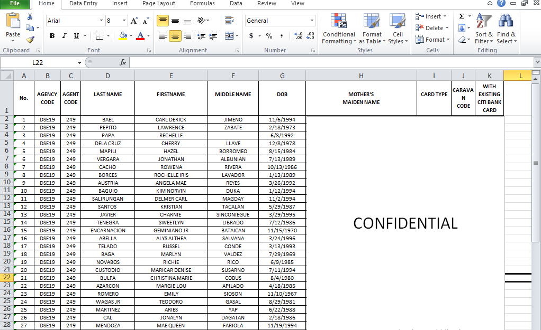Image resolution: width=541 pixels, height=330 pixels.
Task: Apply Percent Style format
Action: point(269,35)
